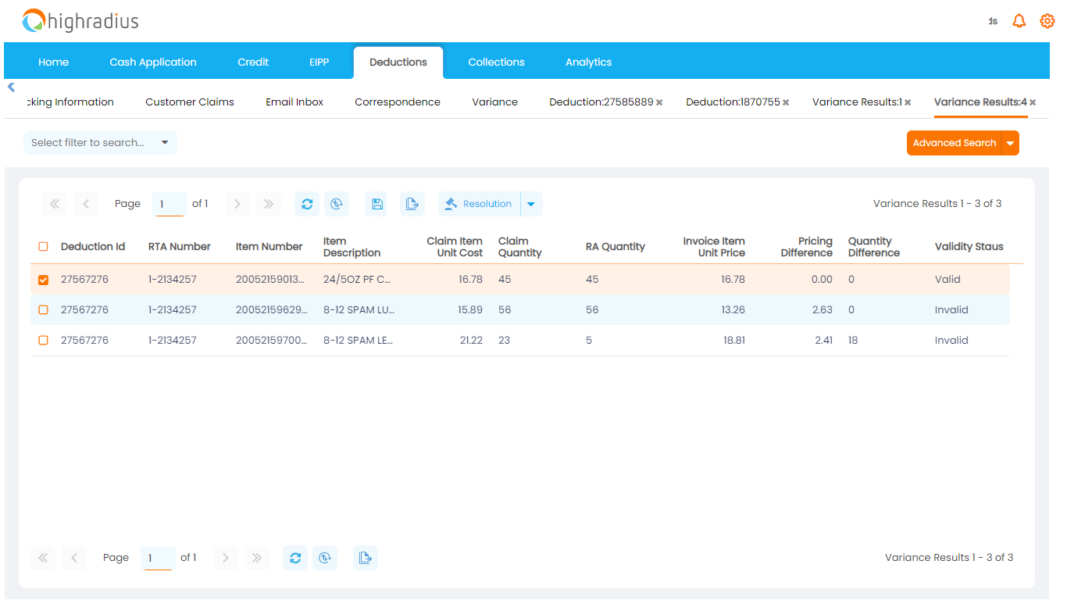Open the Select filter to search dropdown
Screen dimensions: 1067x600
pos(99,142)
